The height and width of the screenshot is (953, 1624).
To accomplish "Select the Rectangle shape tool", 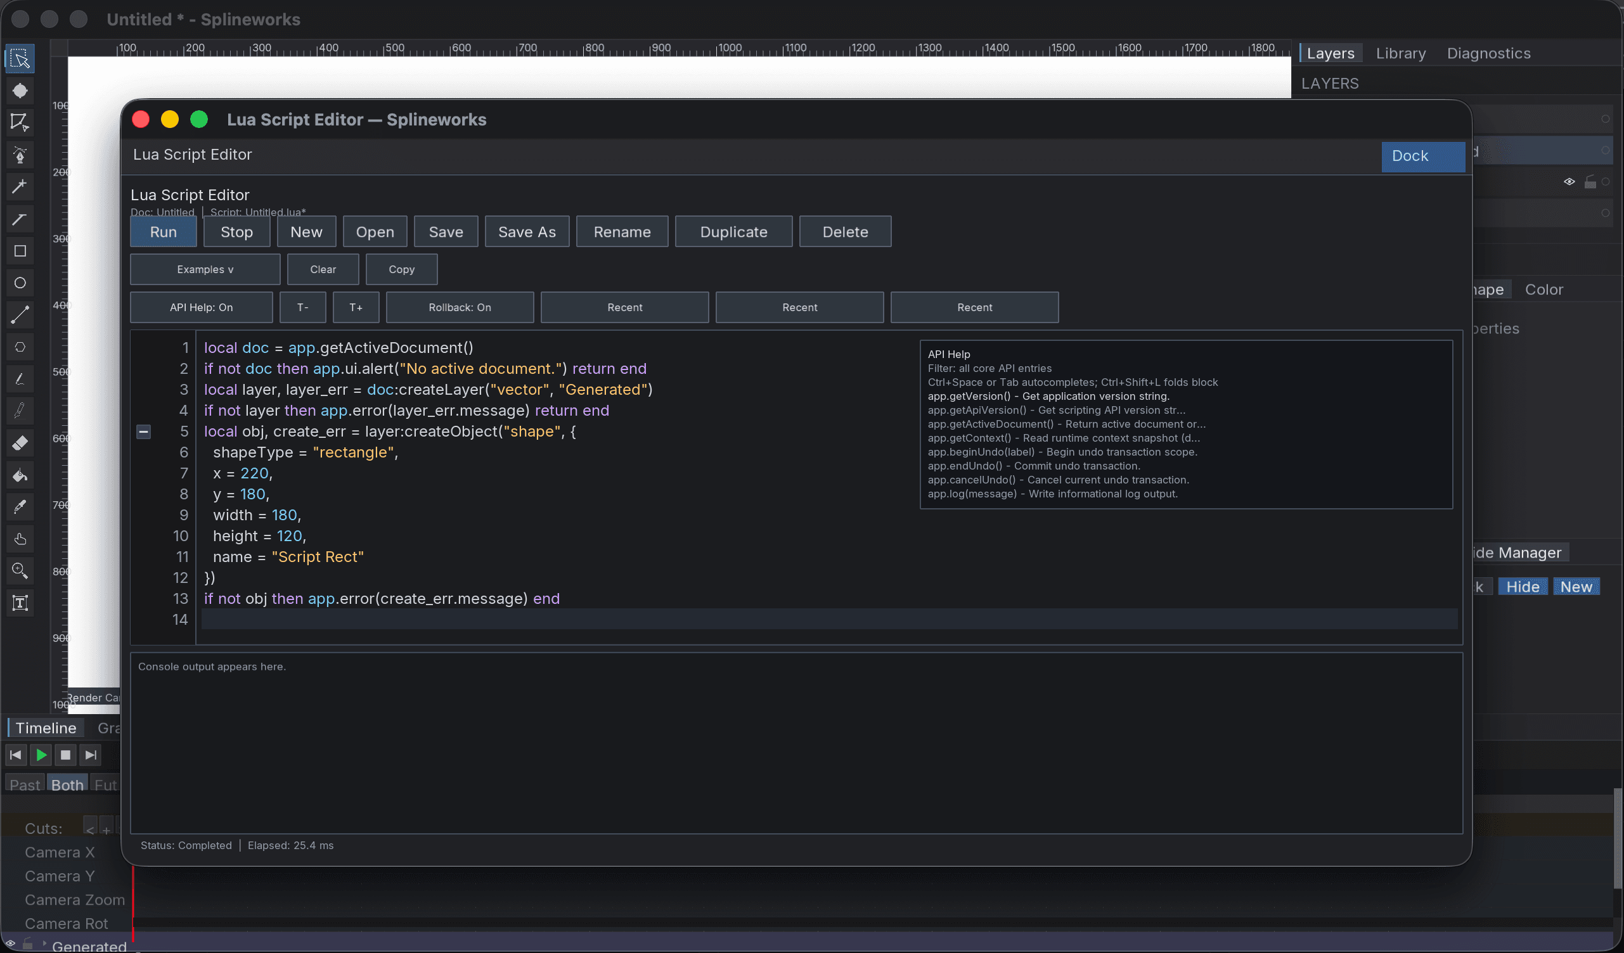I will pyautogui.click(x=20, y=252).
